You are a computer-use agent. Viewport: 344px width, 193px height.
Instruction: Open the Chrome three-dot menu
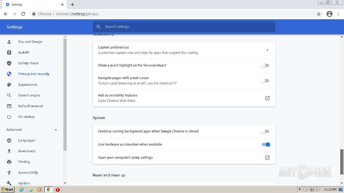338,14
